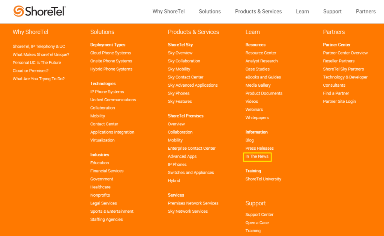Go to Resource Center link
Screen dimensions: 384x236
click(261, 53)
